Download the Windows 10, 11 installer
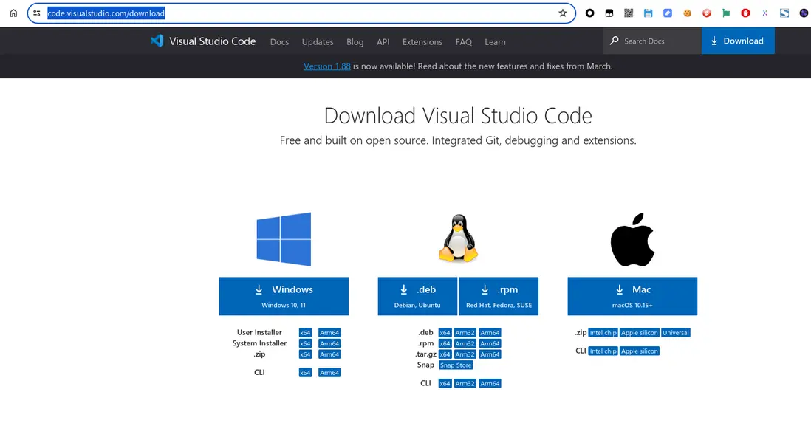Screen dimensions: 811x437 [284, 296]
